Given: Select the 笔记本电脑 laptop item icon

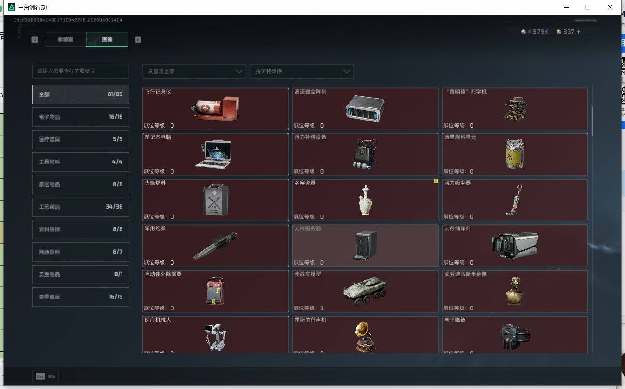Looking at the screenshot, I should click(x=214, y=154).
